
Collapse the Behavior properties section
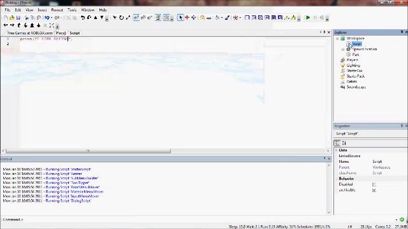tap(336, 179)
